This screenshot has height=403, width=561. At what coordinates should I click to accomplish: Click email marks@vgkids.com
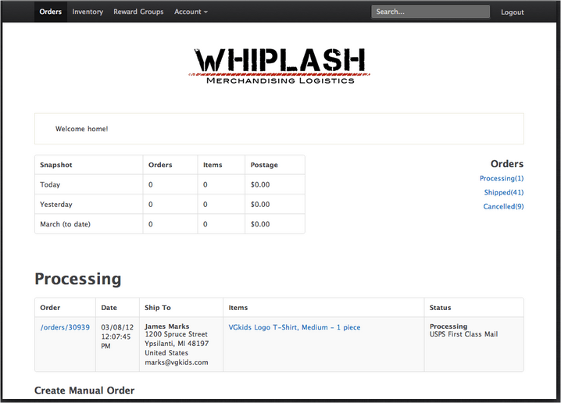[x=176, y=362]
